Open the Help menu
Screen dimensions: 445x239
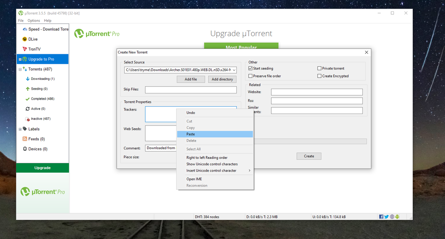click(x=48, y=20)
